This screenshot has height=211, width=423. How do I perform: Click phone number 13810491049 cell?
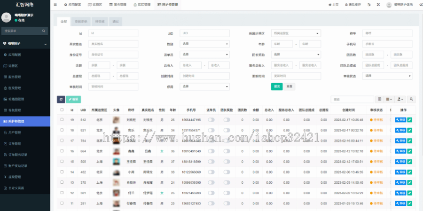click(x=191, y=151)
